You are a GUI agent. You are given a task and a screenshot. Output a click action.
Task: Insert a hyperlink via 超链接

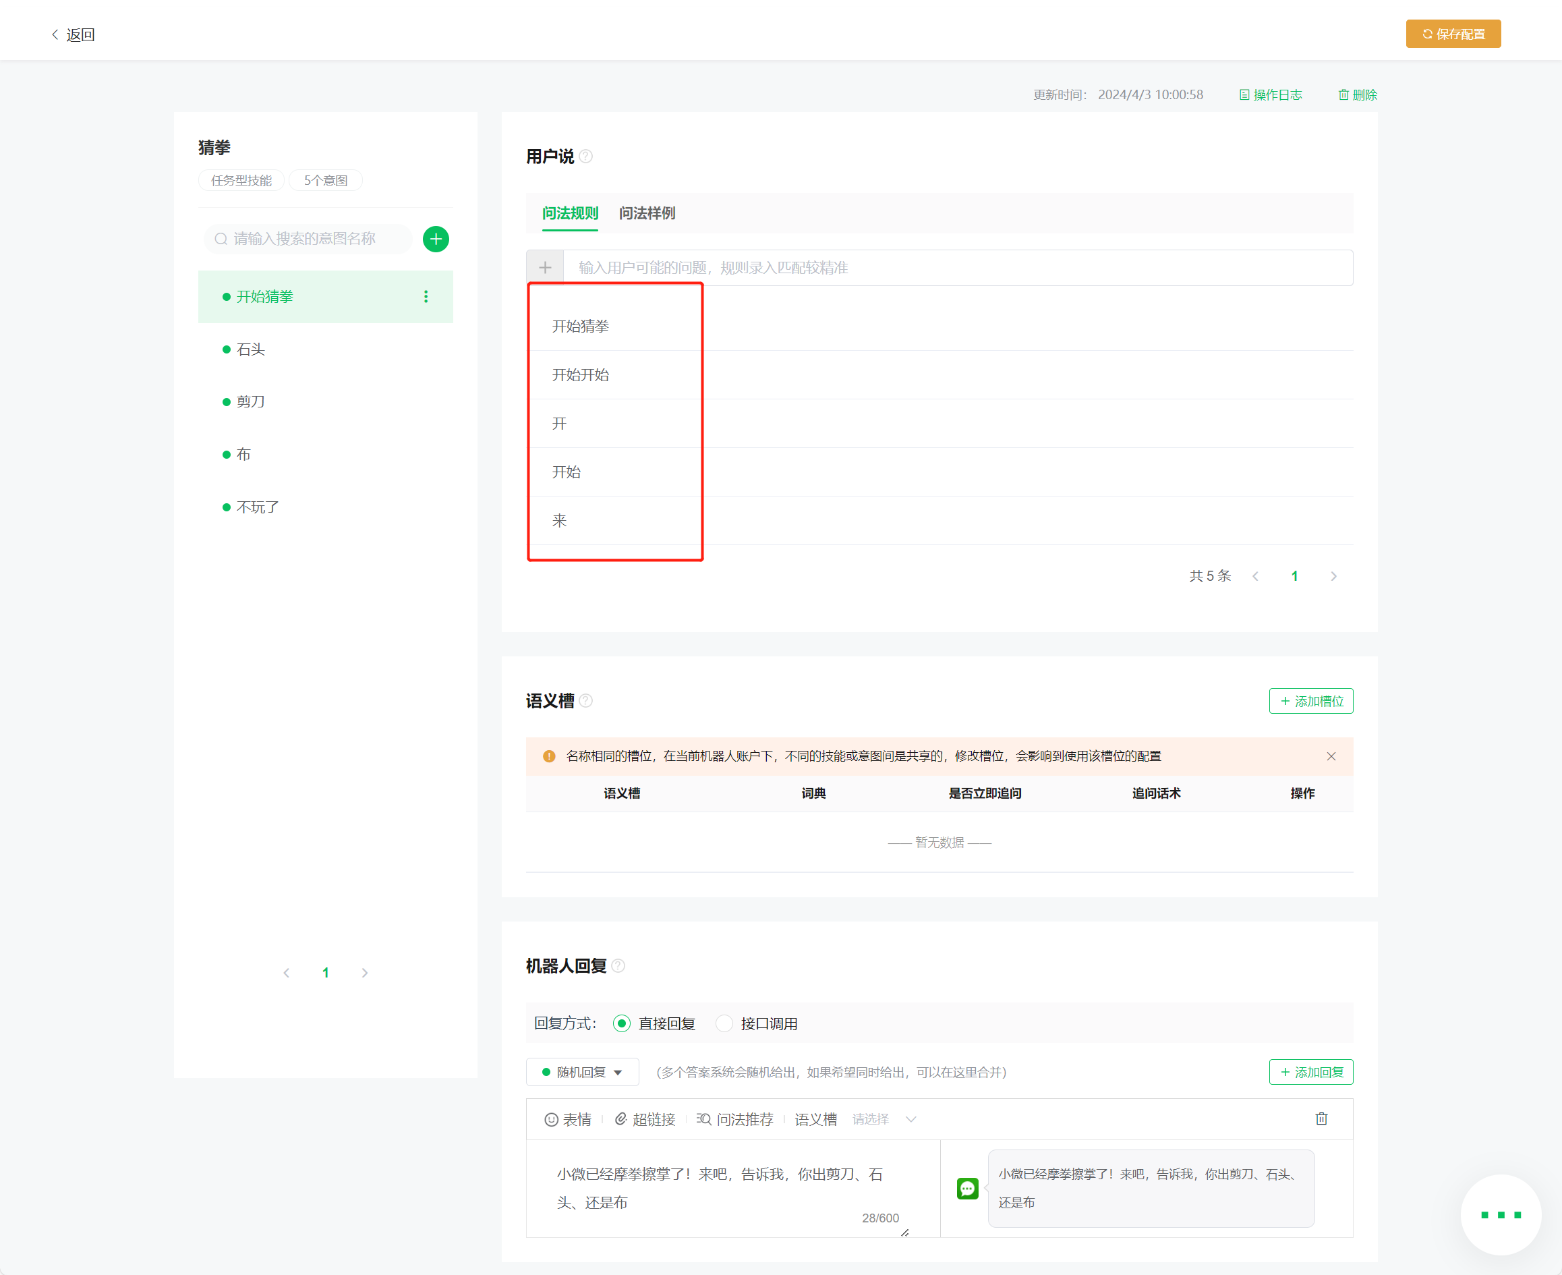tap(645, 1119)
